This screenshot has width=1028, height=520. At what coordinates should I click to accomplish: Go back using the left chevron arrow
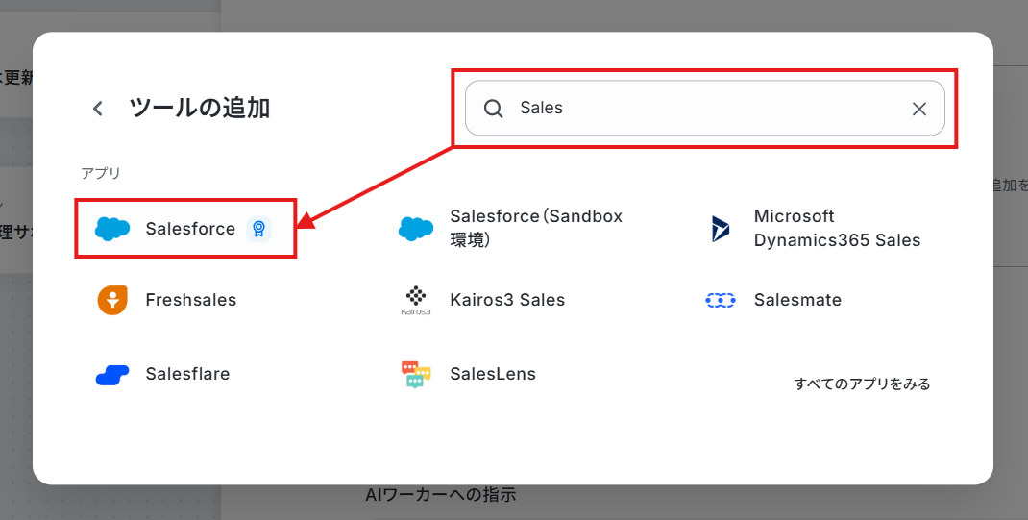tap(98, 109)
